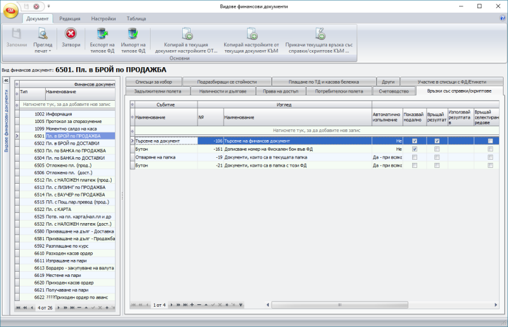The image size is (508, 327).
Task: Open Права на достъп tab
Action: [x=281, y=91]
